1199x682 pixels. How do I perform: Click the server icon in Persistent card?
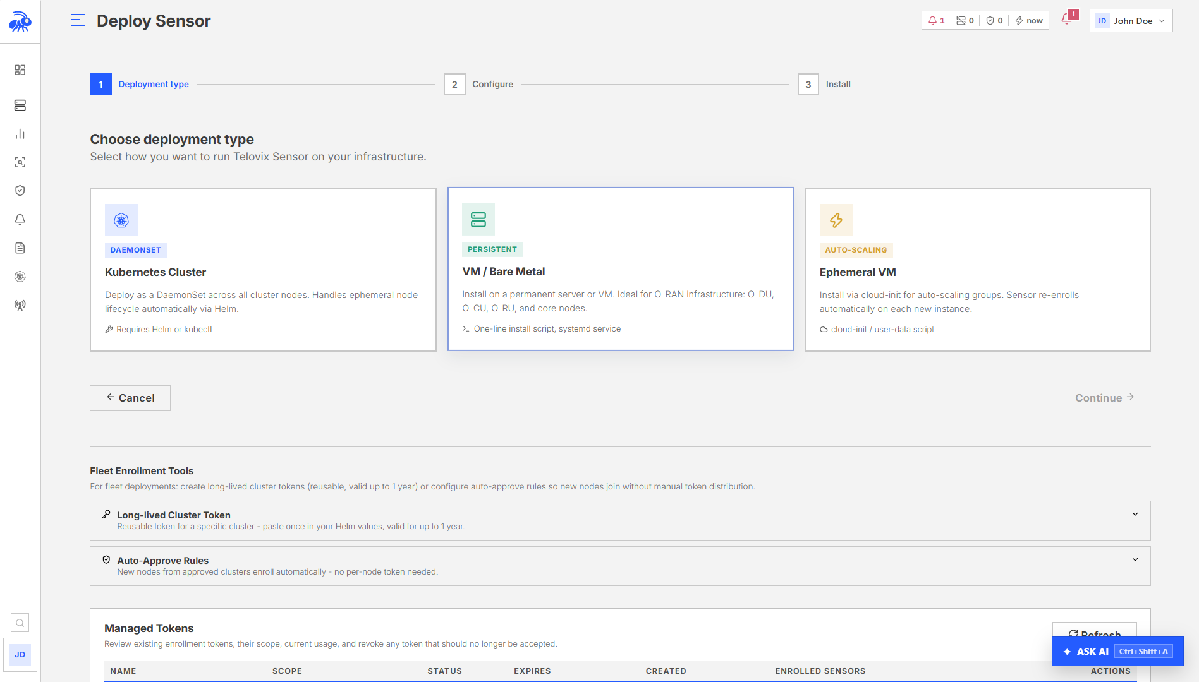pos(478,220)
